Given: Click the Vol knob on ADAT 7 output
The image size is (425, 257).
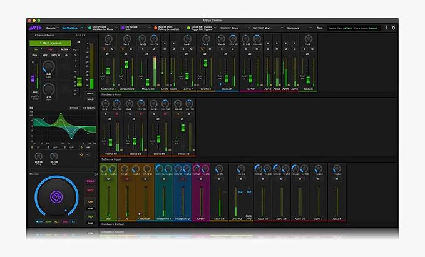Looking at the screenshot, I should (318, 169).
